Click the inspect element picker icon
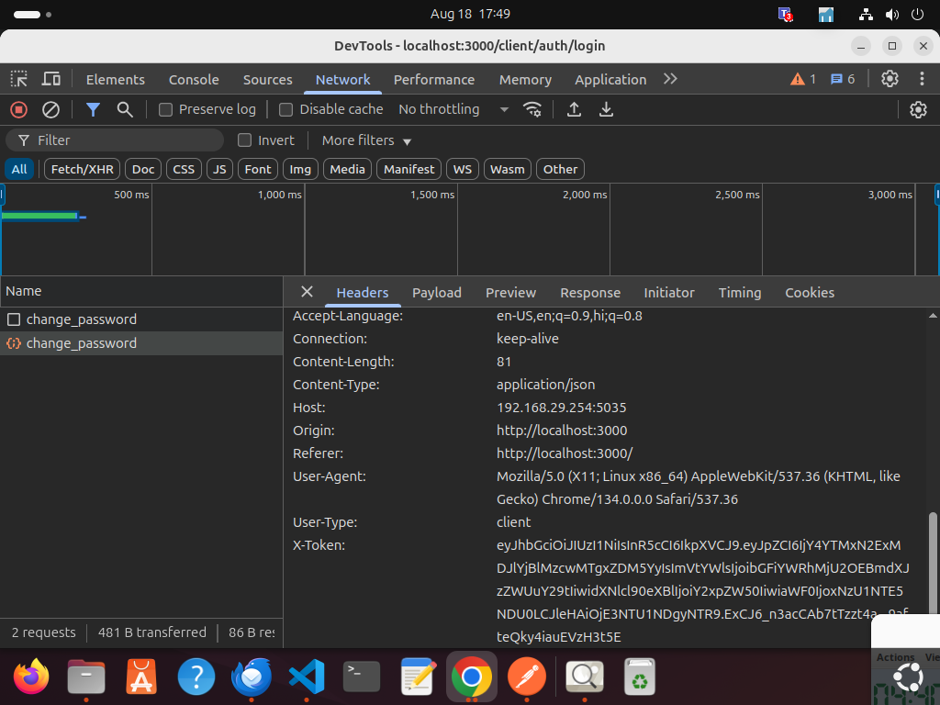The image size is (940, 705). pyautogui.click(x=18, y=79)
